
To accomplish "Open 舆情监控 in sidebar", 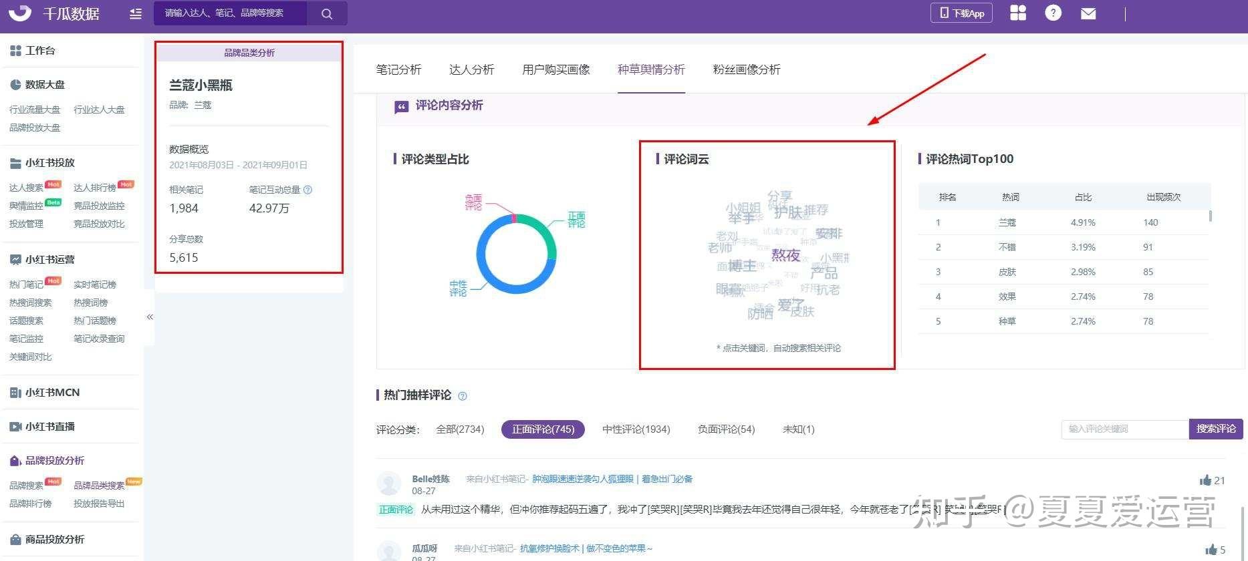I will click(x=26, y=206).
